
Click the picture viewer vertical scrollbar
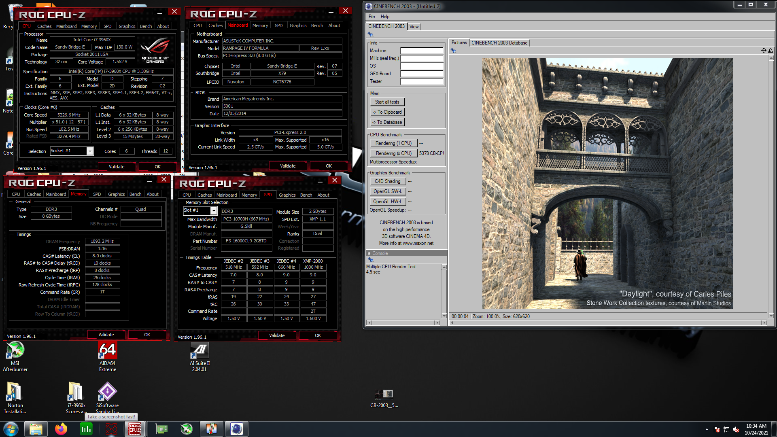coord(771,187)
